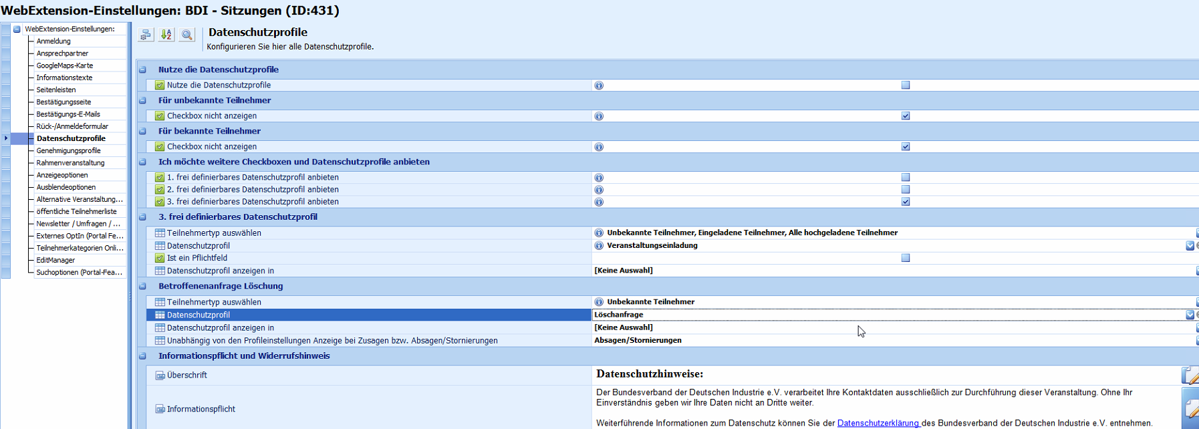Click info icon for 2. frei definierbares Datenschutzprofil
1199x429 pixels.
[x=599, y=190]
